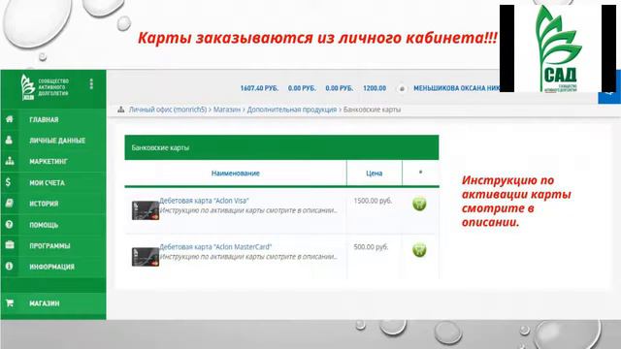Screen dimensions: 621x349
Task: Open the Дебетовая карта Aclon Visa link
Action: coord(204,201)
